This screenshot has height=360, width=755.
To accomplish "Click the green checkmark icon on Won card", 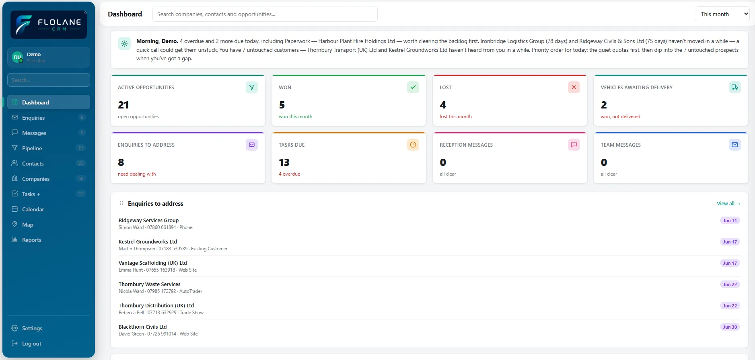I will [413, 87].
